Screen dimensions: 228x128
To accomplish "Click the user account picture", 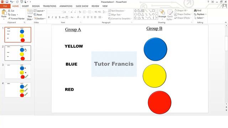I will (225, 6).
